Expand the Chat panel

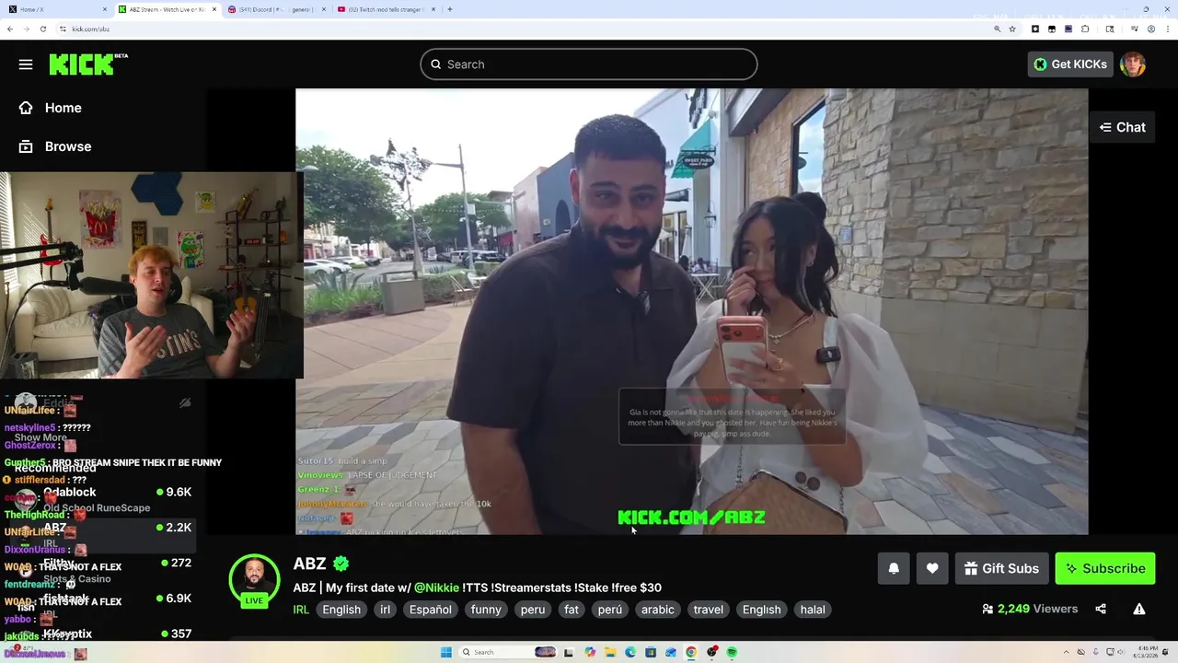coord(1122,127)
